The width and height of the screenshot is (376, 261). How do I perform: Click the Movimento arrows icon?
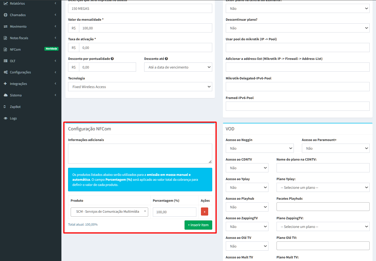[x=5, y=26]
